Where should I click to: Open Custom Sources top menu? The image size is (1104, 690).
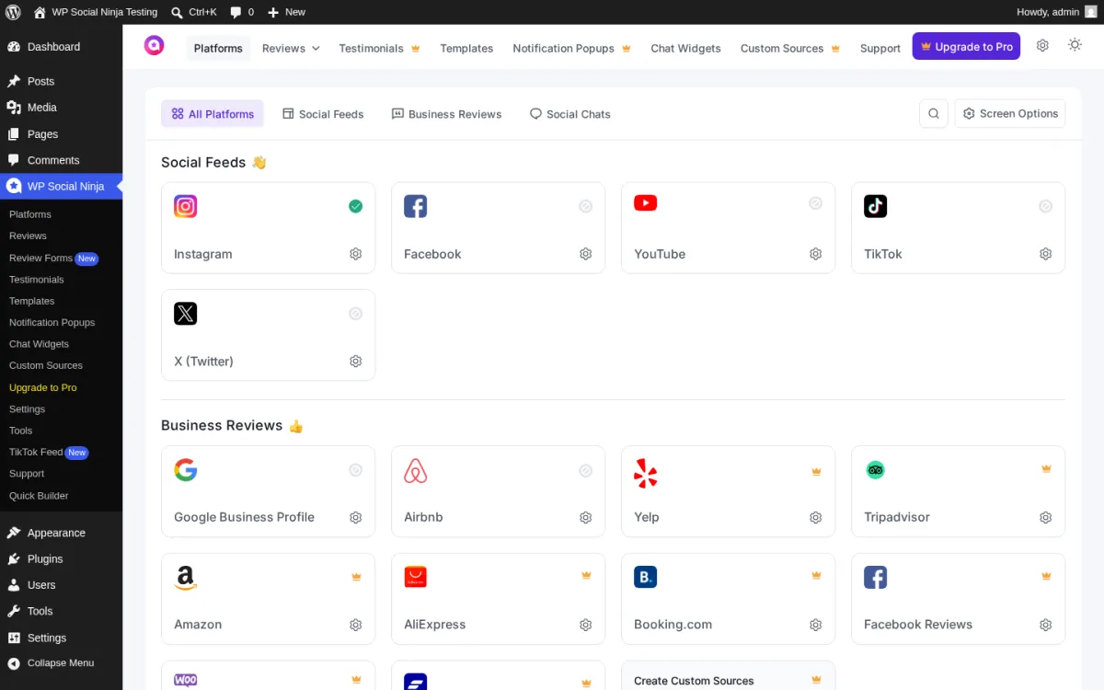tap(790, 48)
